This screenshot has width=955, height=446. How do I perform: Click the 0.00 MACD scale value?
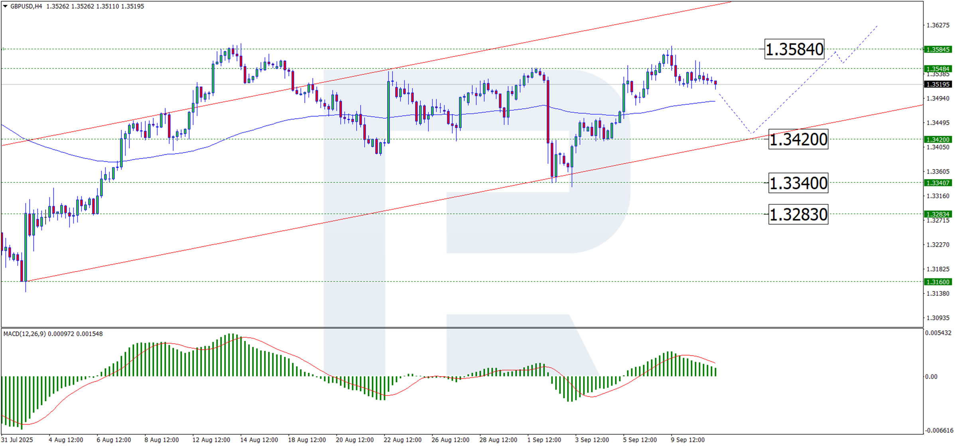(x=931, y=377)
